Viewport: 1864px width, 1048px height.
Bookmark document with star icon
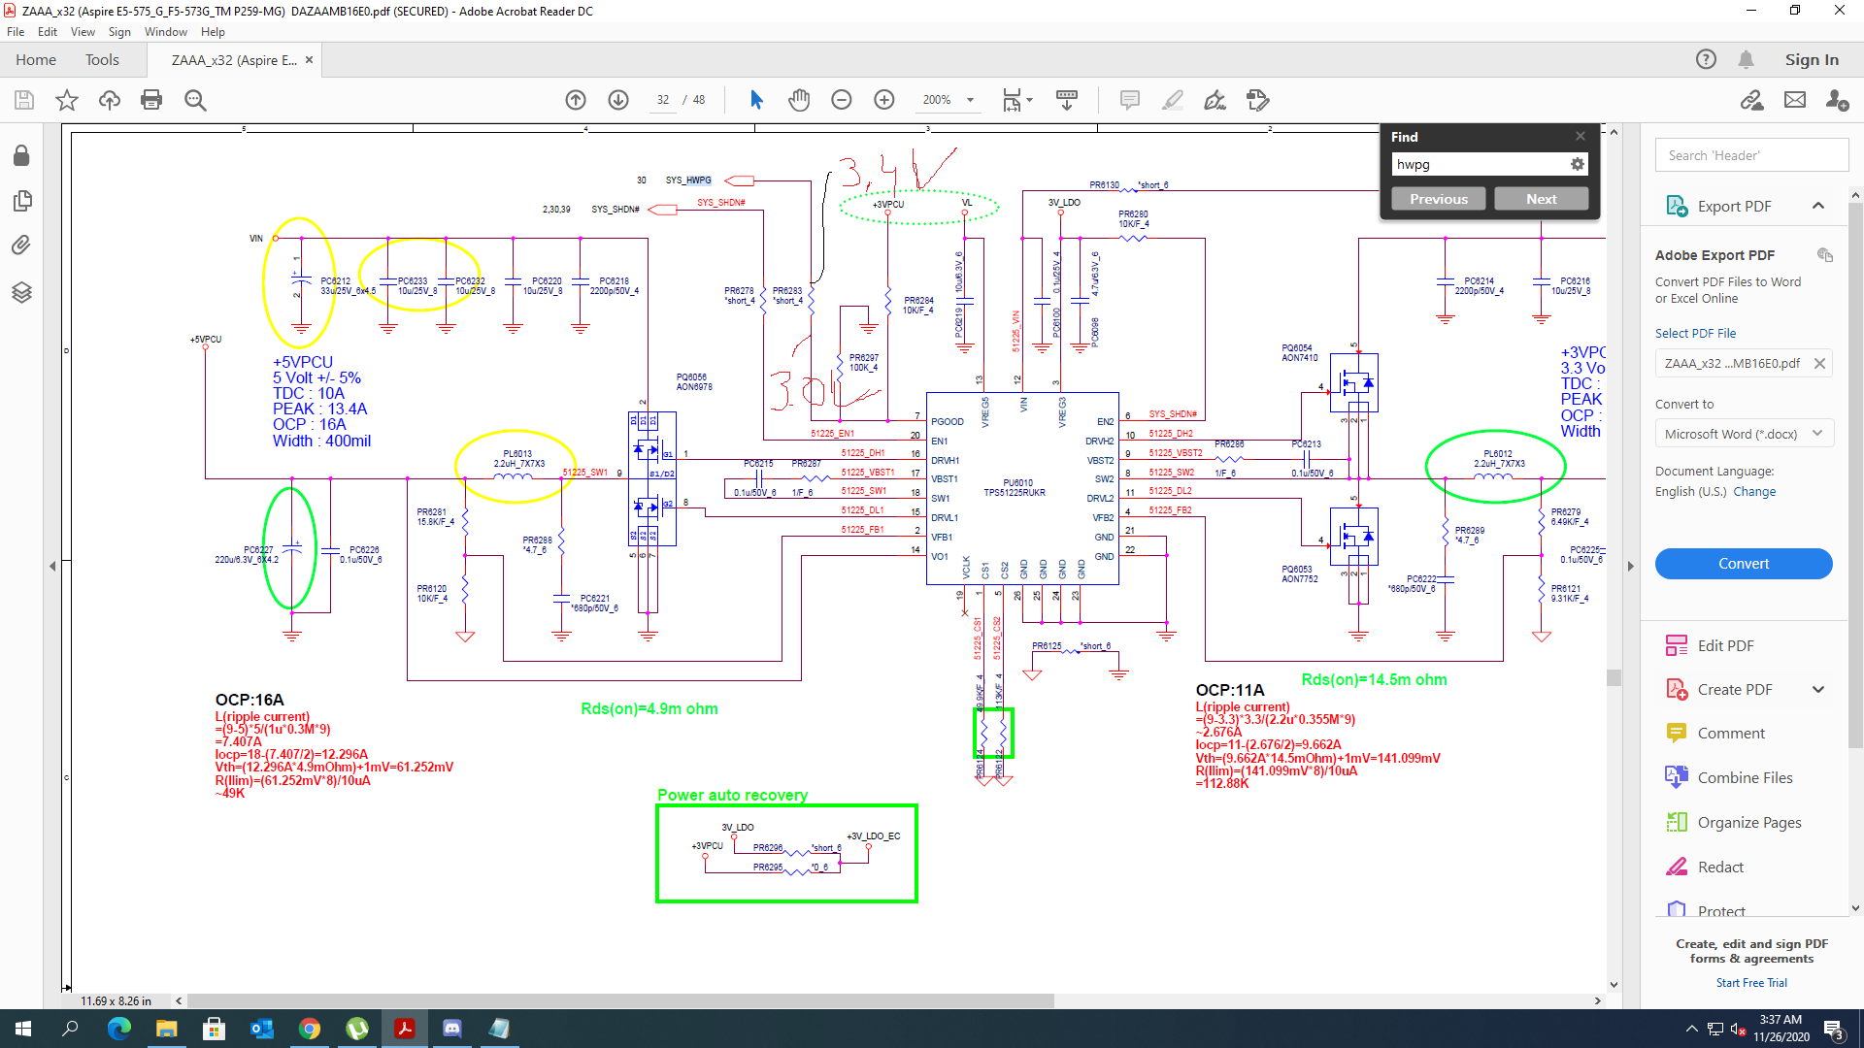(x=66, y=100)
